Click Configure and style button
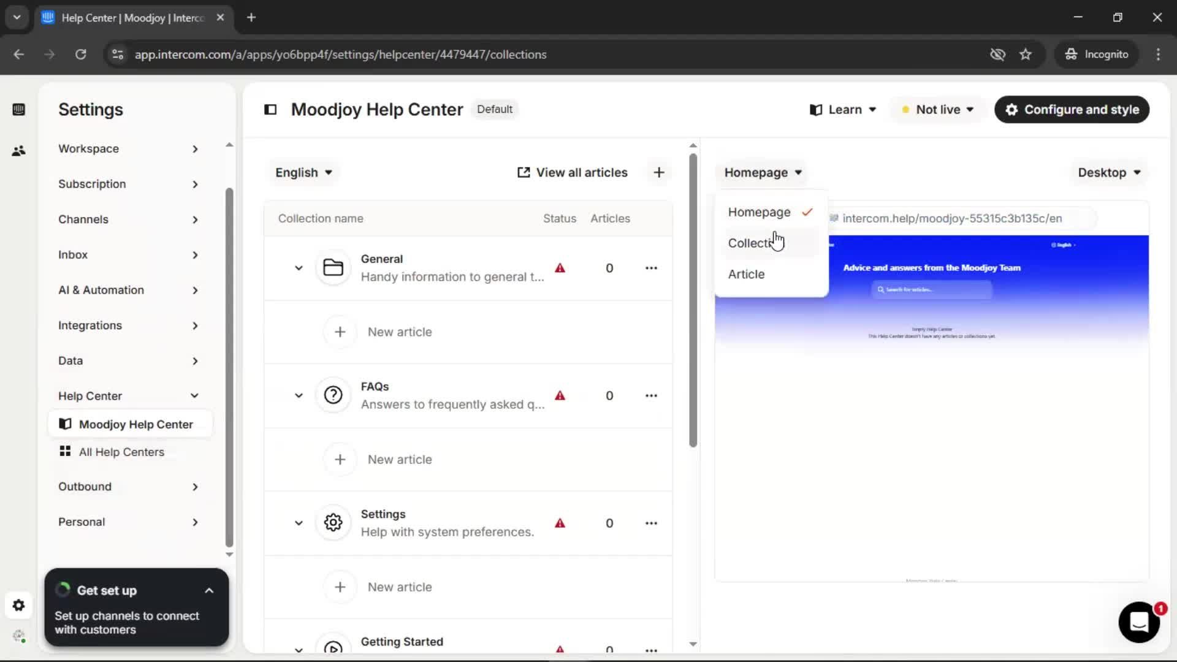The width and height of the screenshot is (1177, 662). [1072, 110]
